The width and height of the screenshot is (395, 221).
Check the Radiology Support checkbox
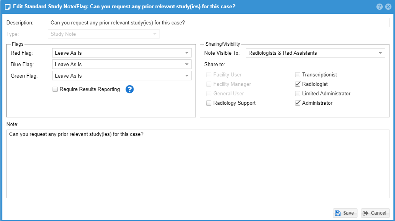(x=209, y=103)
